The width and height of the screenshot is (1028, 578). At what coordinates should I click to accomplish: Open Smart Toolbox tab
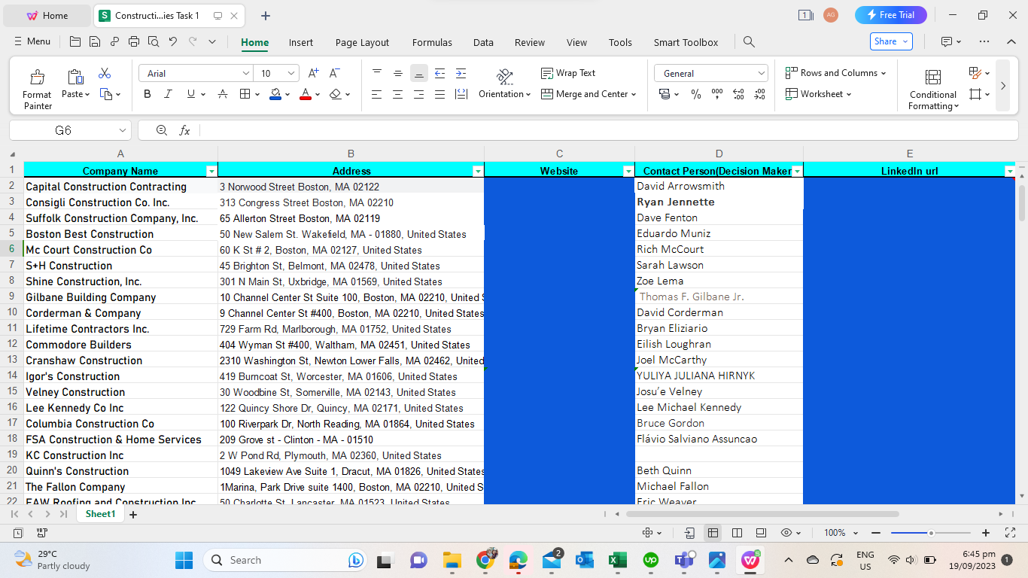click(686, 42)
